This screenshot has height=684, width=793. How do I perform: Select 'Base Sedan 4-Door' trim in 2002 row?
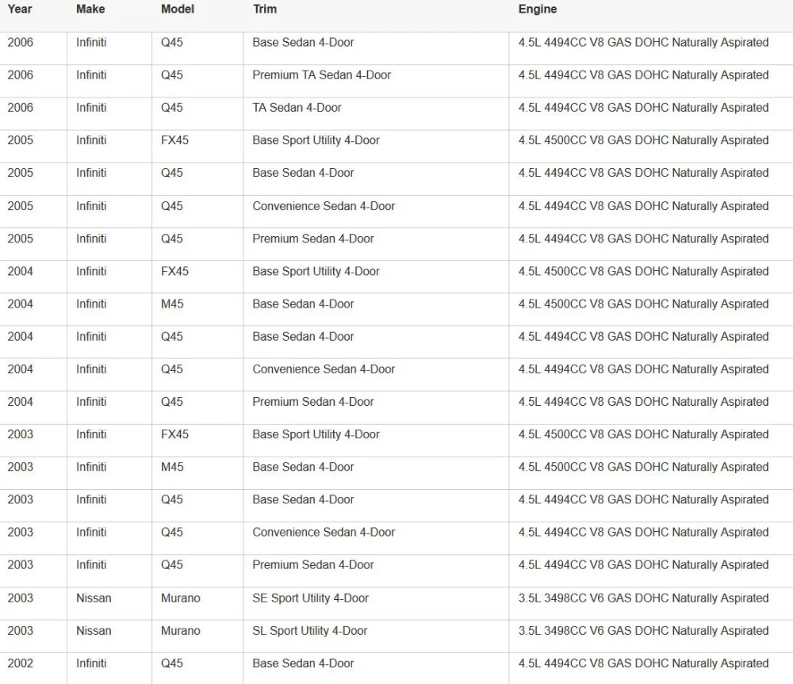coord(303,663)
